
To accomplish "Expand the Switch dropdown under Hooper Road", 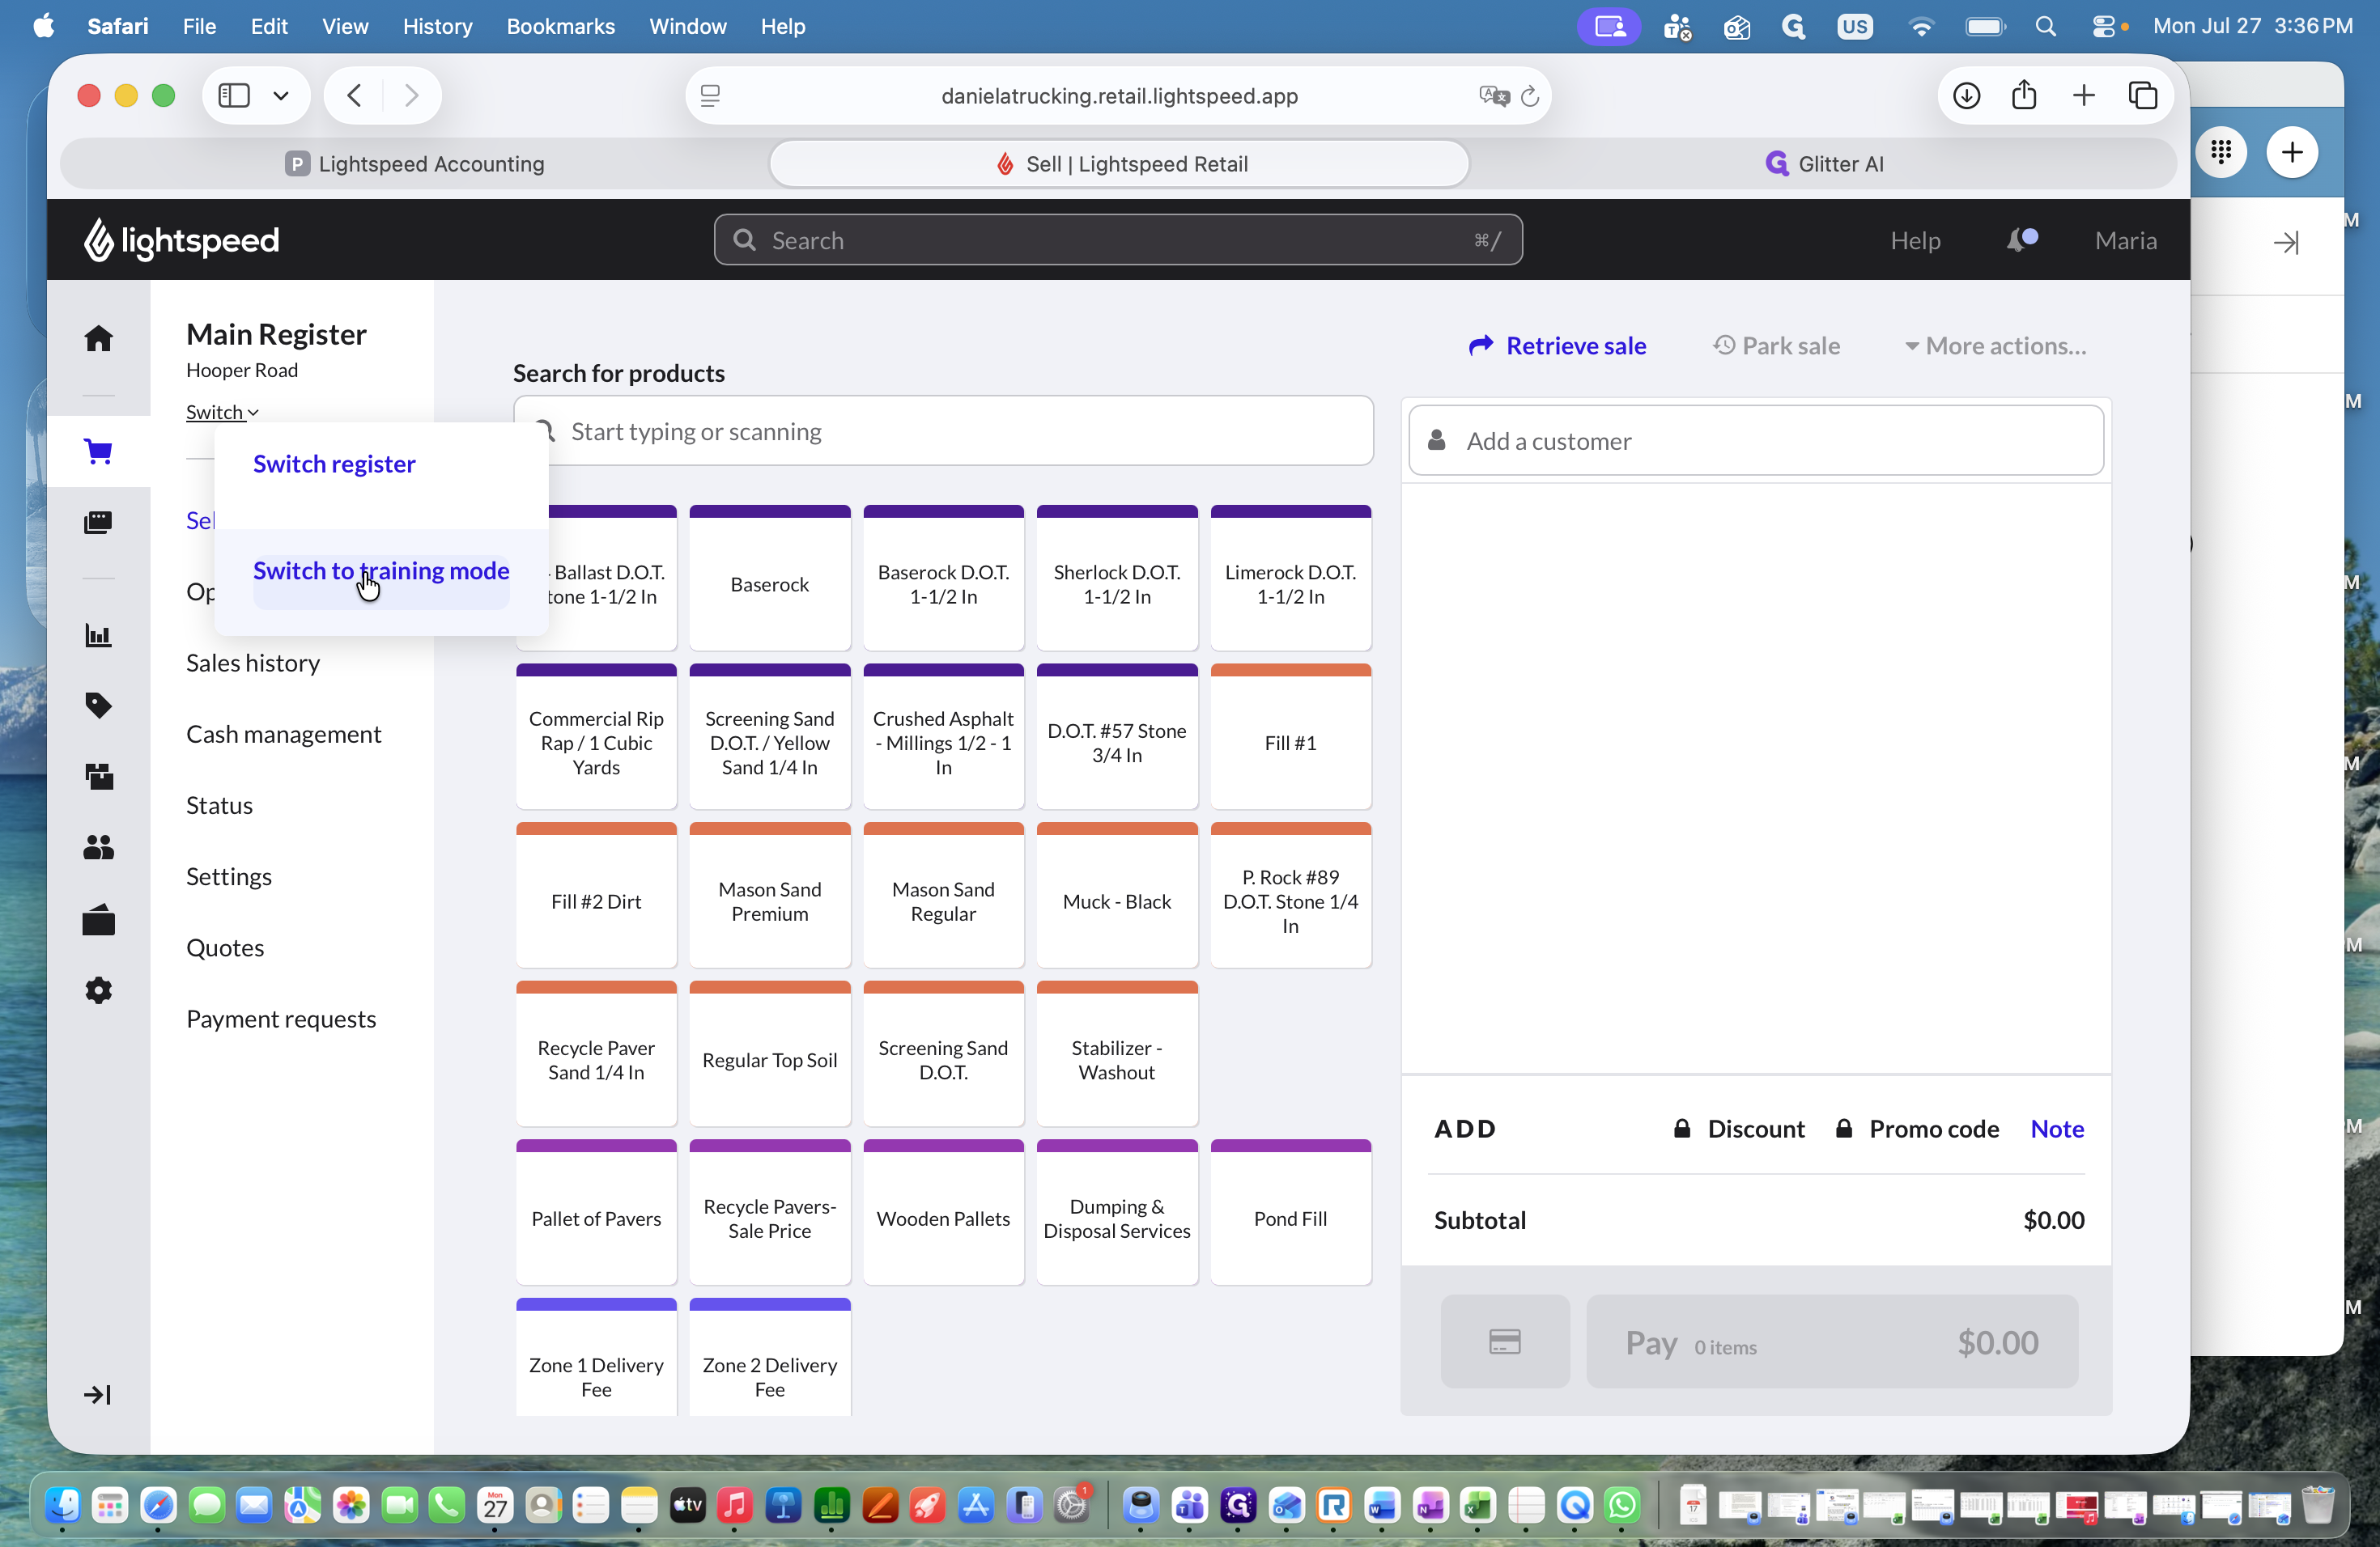I will pos(222,412).
